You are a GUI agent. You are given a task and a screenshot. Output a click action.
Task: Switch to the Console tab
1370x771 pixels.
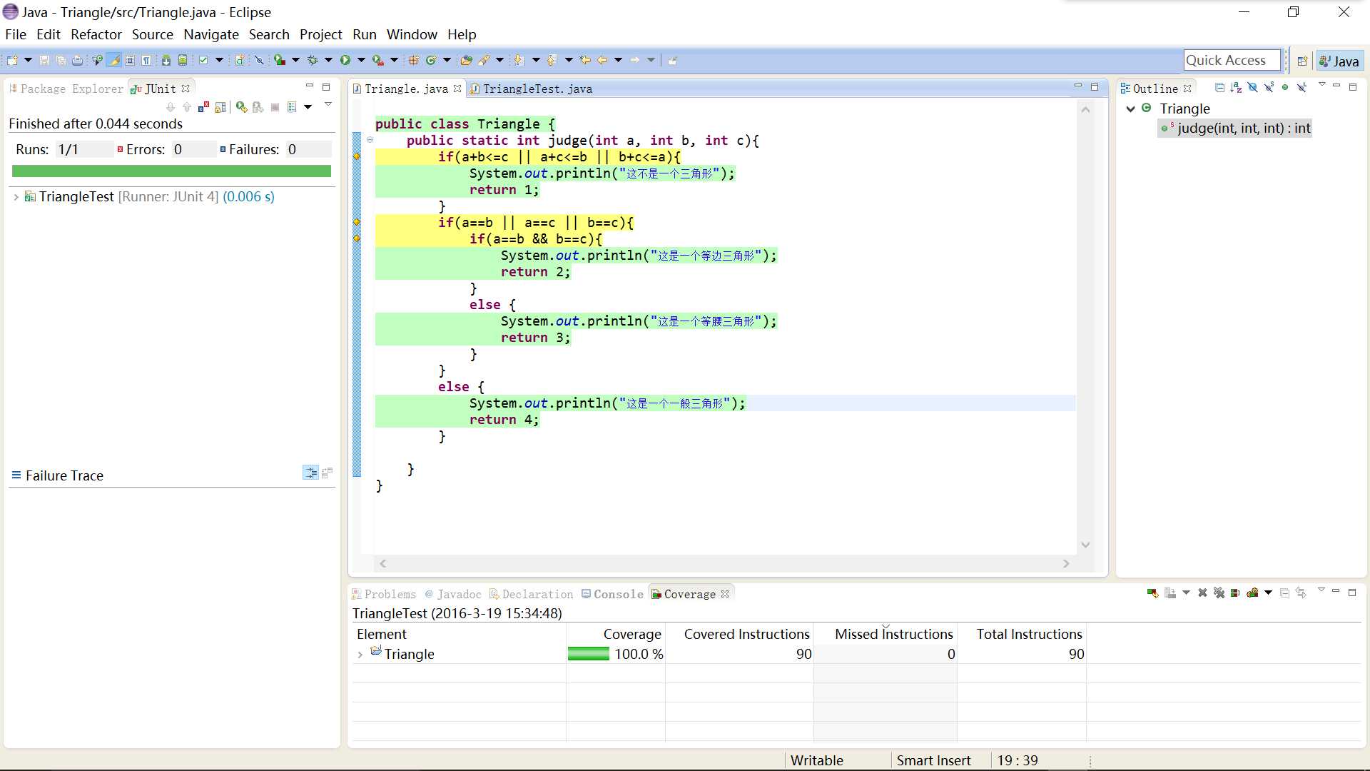[617, 594]
